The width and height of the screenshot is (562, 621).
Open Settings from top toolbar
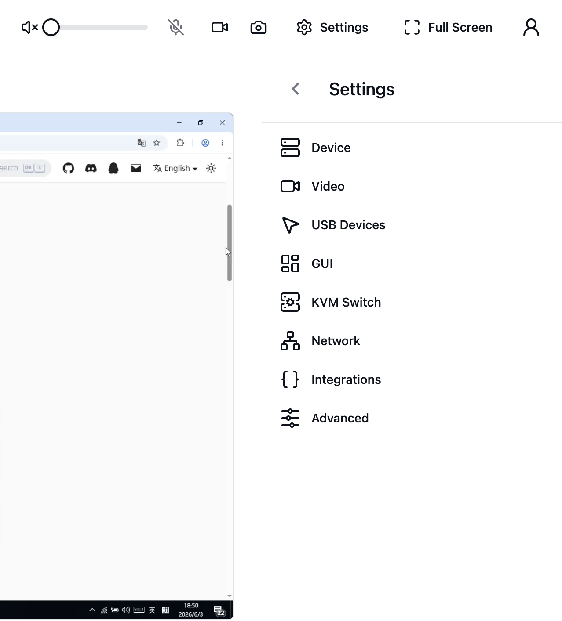click(332, 27)
